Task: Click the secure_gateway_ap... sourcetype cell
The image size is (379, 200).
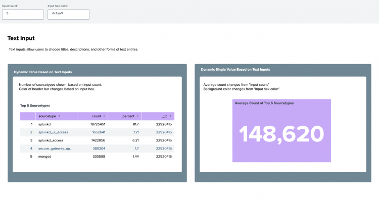Action: pos(55,148)
